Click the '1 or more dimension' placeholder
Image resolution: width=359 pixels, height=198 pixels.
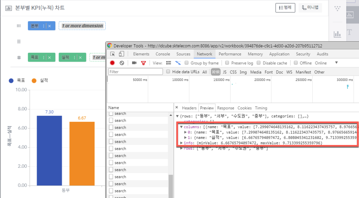pos(82,26)
